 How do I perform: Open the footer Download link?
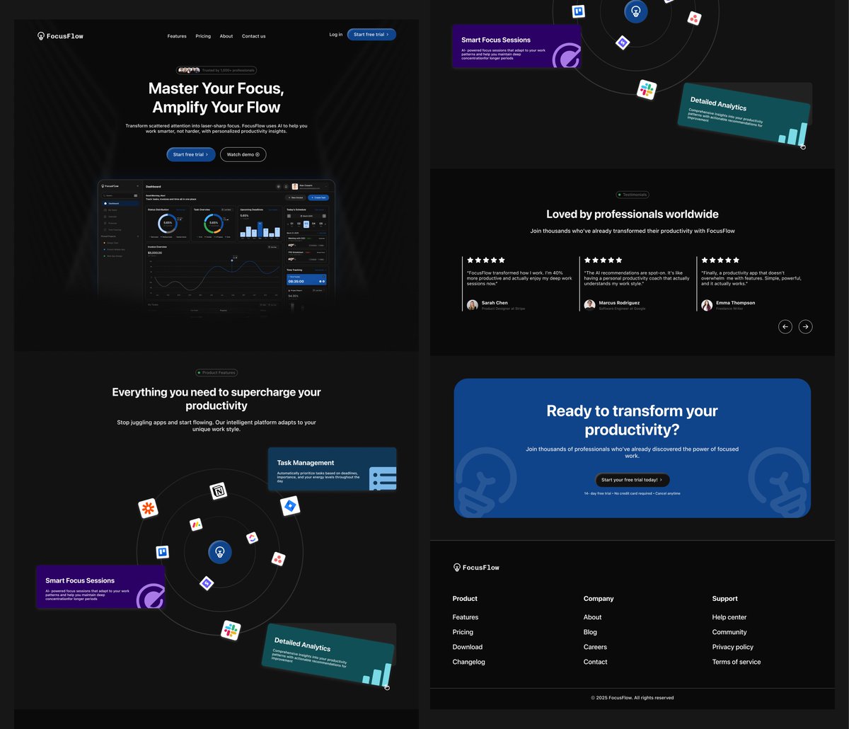[x=468, y=647]
